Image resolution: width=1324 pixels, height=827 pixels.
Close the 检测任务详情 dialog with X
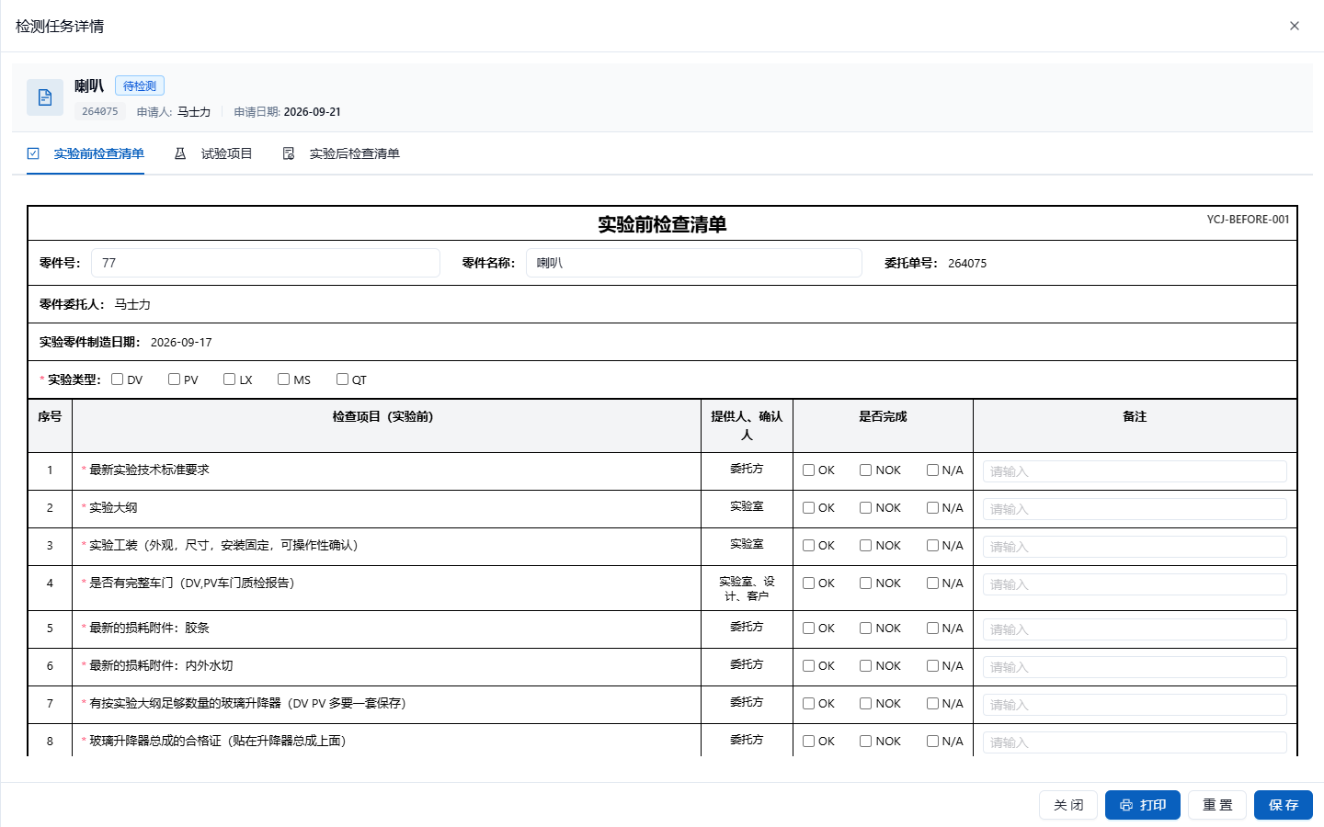pos(1295,26)
